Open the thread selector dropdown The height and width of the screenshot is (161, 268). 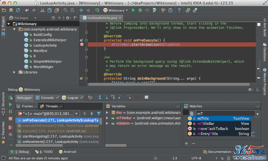76,114
